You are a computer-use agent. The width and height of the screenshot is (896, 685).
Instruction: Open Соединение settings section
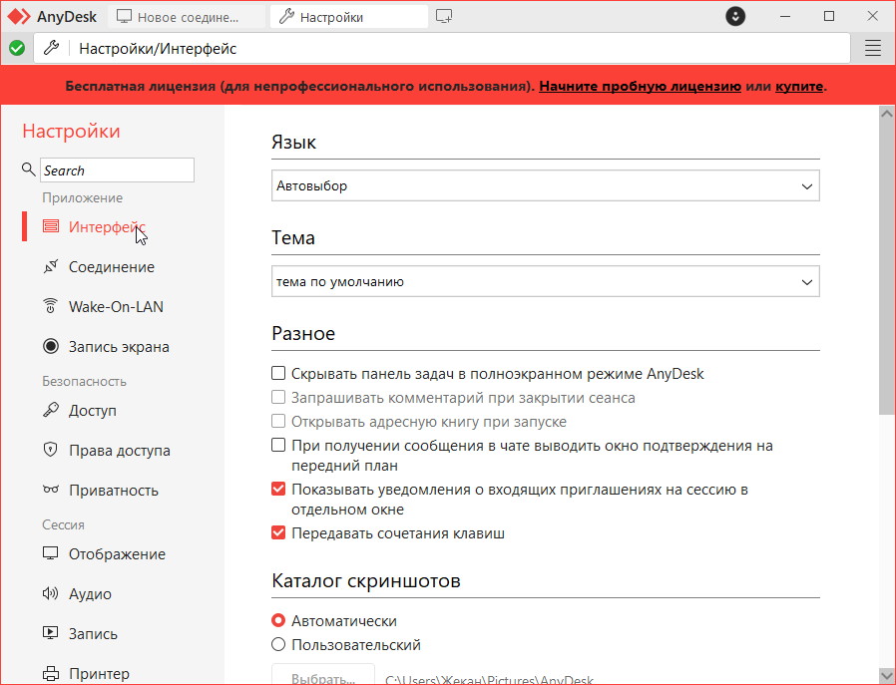click(x=112, y=266)
